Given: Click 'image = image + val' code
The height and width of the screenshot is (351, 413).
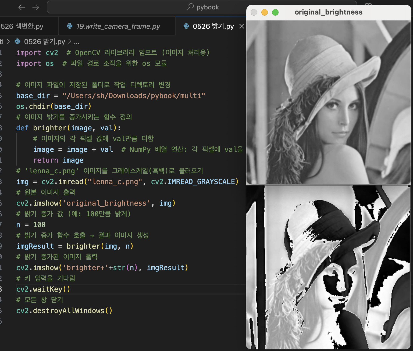Looking at the screenshot, I should (73, 149).
